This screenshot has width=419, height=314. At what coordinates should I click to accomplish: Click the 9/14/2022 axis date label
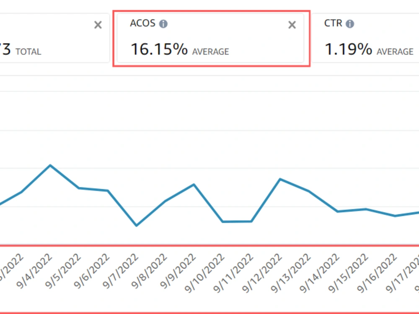click(319, 273)
